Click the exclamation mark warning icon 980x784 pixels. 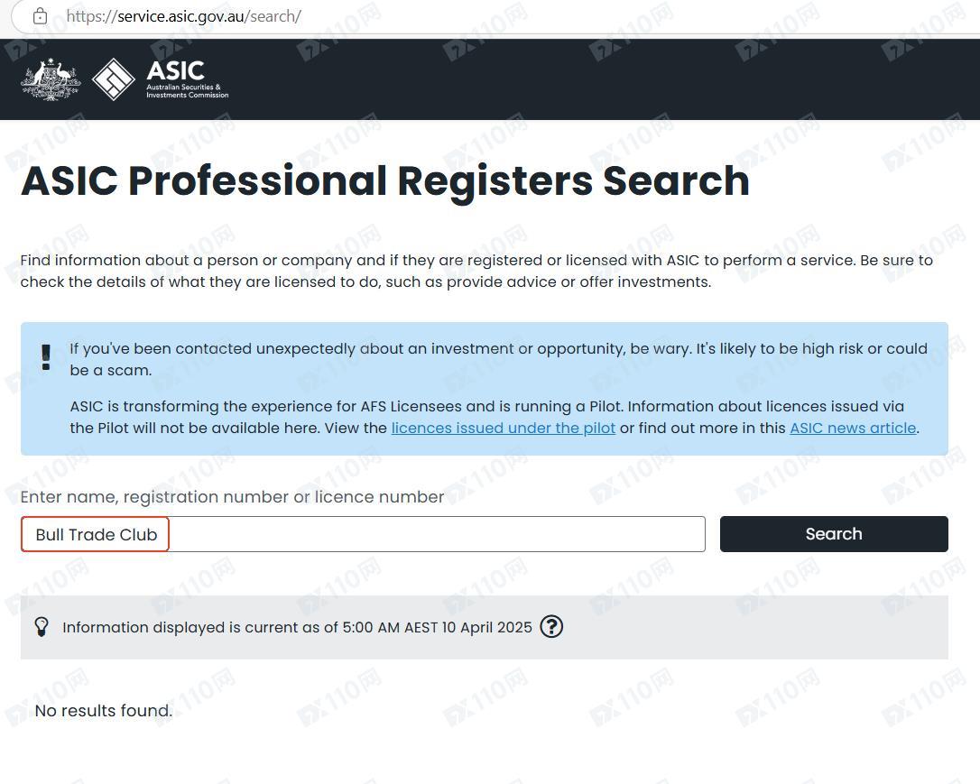46,357
